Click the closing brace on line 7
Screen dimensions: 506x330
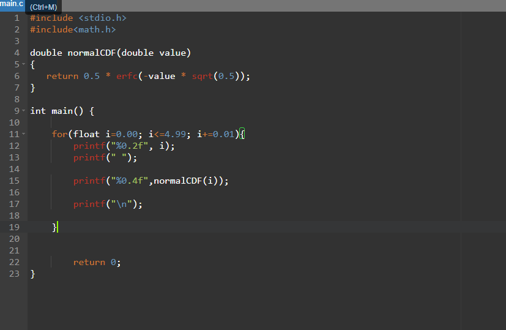click(32, 88)
